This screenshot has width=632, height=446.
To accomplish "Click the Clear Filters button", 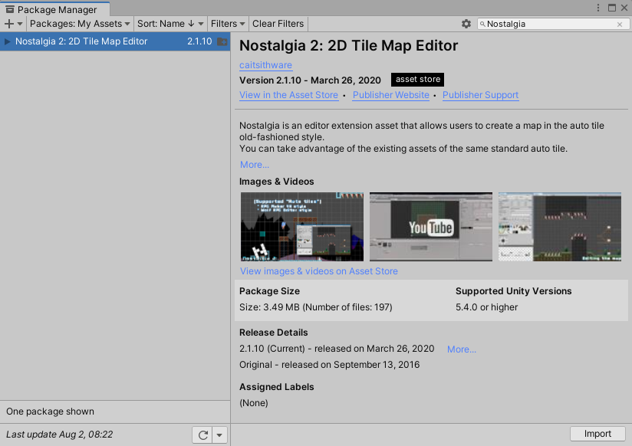I will [278, 24].
